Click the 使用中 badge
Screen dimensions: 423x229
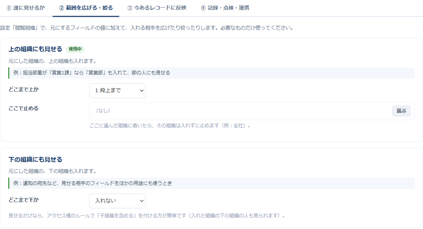coord(75,49)
